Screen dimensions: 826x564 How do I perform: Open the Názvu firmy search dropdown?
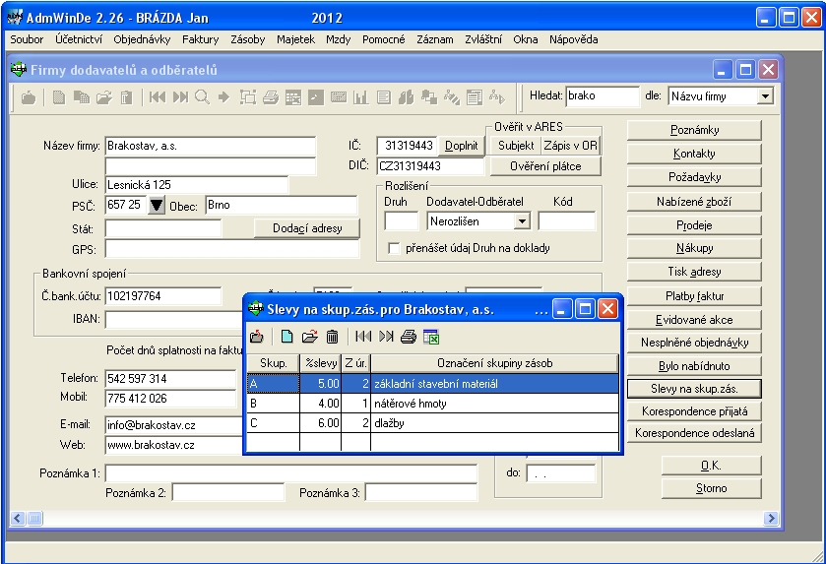765,96
